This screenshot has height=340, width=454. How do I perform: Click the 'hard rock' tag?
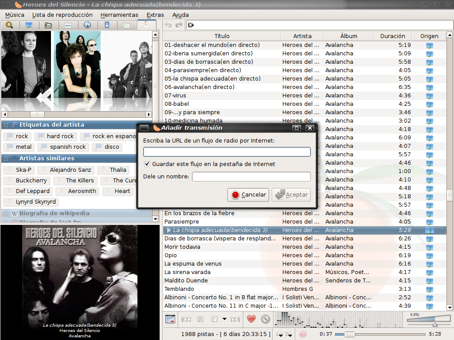(56, 136)
